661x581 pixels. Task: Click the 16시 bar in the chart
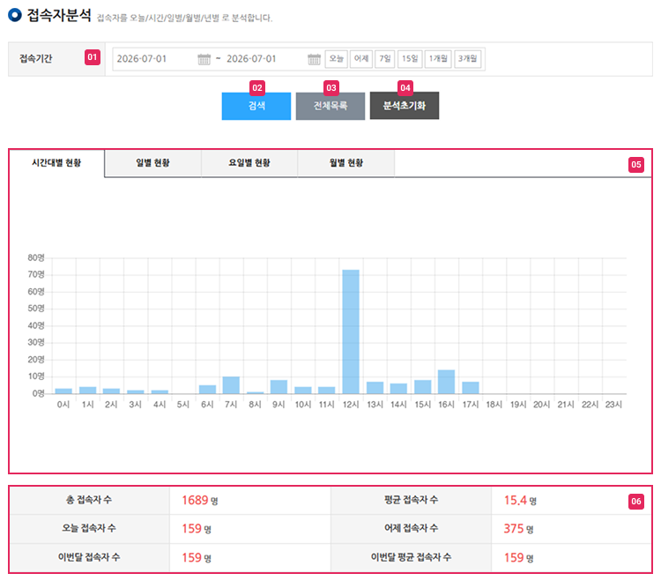[447, 382]
